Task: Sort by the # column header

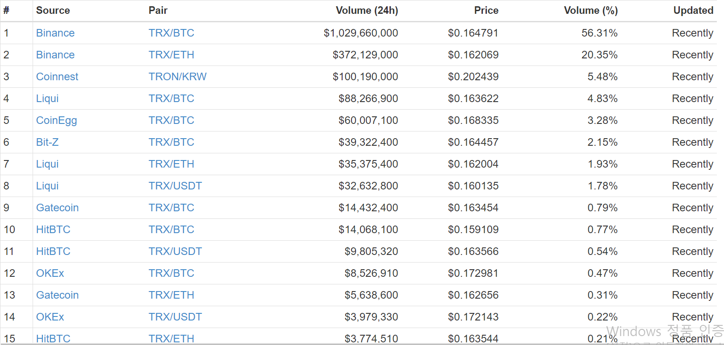Action: [6, 10]
